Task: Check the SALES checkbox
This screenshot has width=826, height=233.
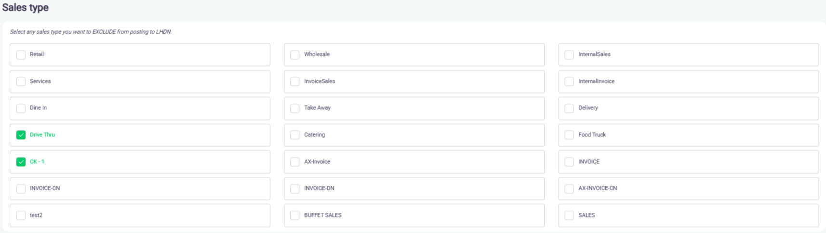Action: click(569, 215)
